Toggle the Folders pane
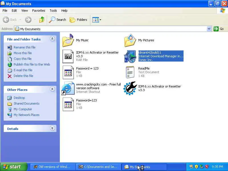The height and width of the screenshot is (171, 228). pos(78,20)
